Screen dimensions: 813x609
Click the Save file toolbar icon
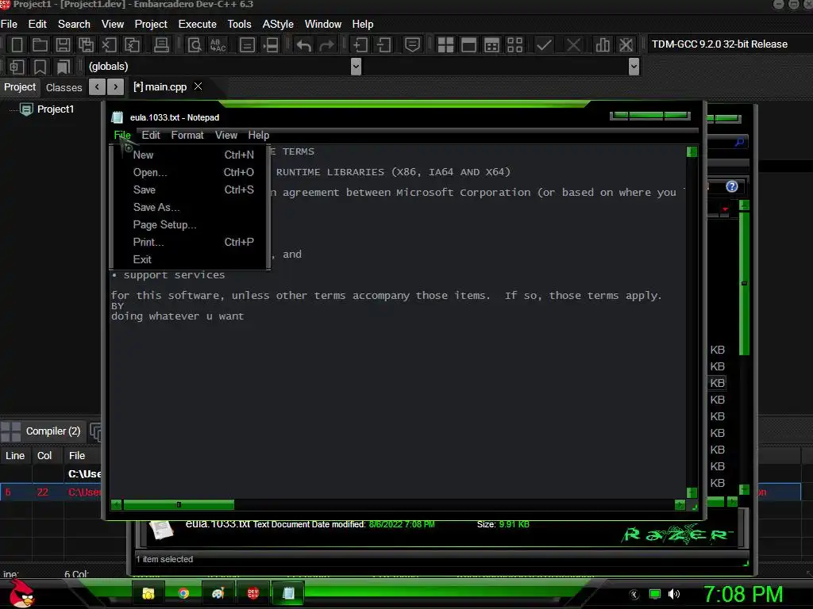63,44
